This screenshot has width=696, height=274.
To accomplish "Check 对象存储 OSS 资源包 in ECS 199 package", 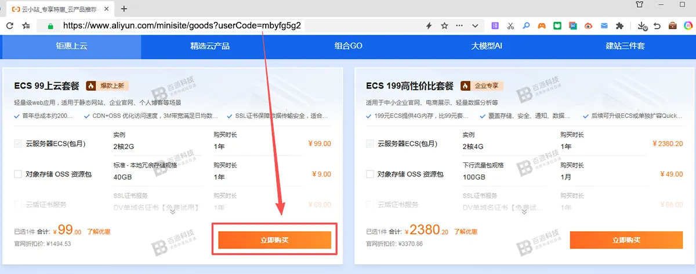I will pos(370,174).
